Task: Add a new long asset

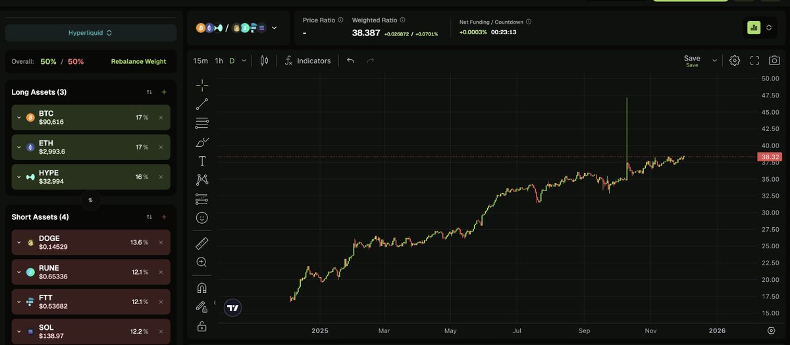Action: coord(164,92)
